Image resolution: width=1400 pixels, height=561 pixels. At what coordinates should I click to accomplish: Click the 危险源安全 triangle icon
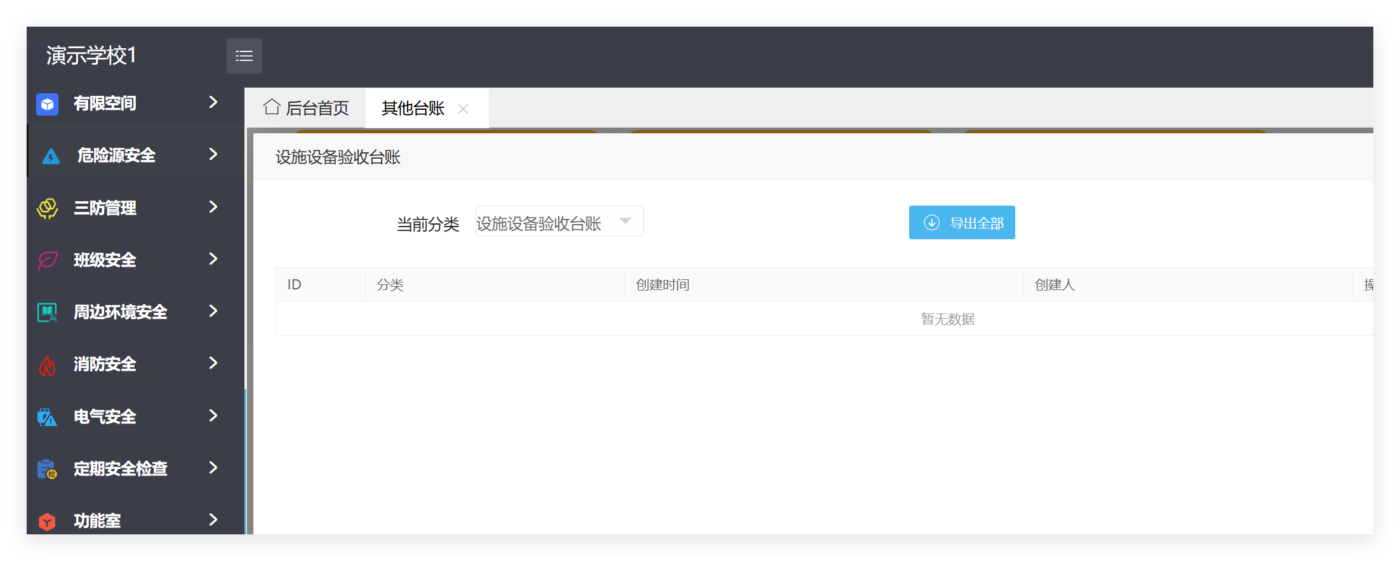coord(51,156)
